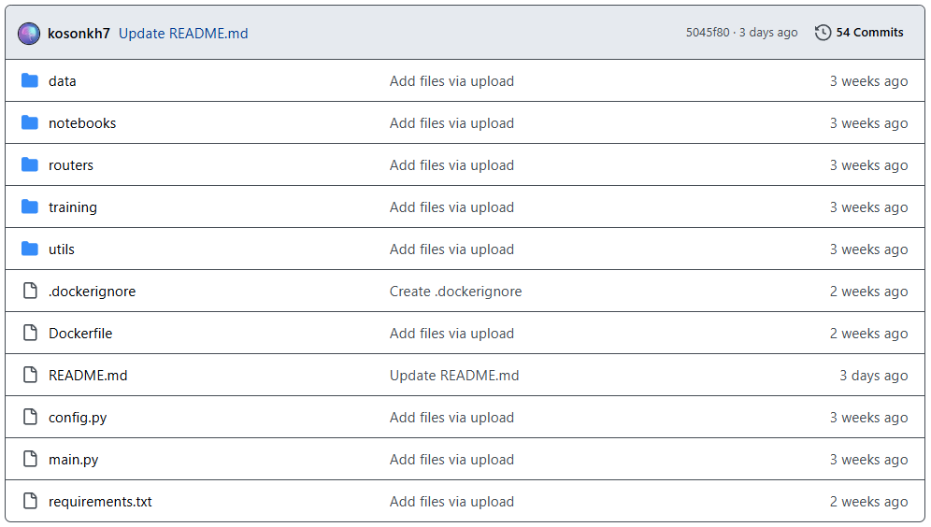Click the notebooks folder icon

pyautogui.click(x=30, y=122)
